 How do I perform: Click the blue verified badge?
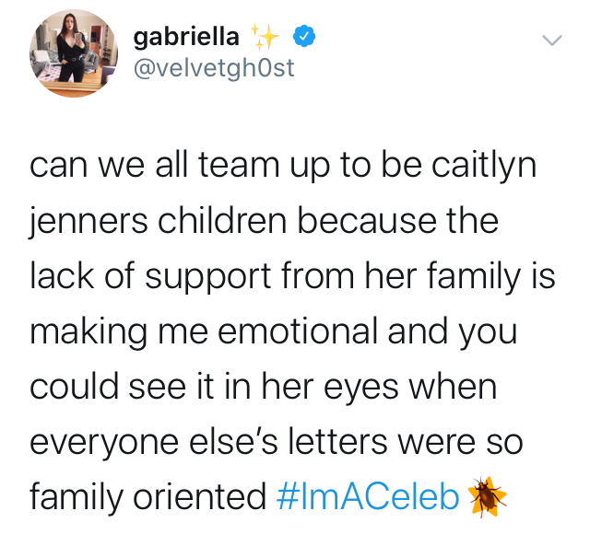[x=304, y=36]
